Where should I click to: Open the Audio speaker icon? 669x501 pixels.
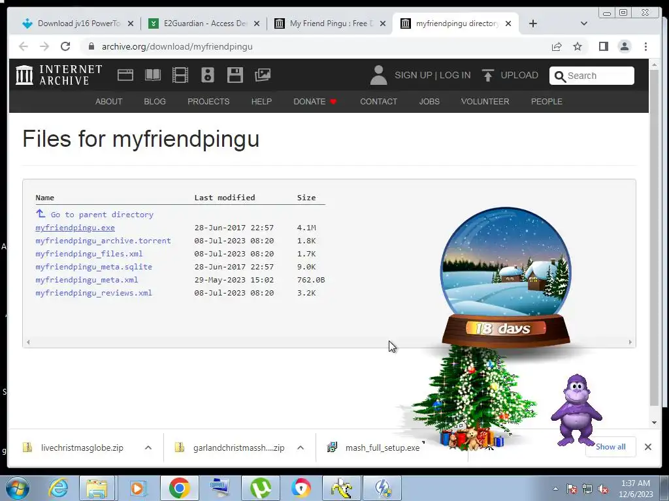point(207,75)
